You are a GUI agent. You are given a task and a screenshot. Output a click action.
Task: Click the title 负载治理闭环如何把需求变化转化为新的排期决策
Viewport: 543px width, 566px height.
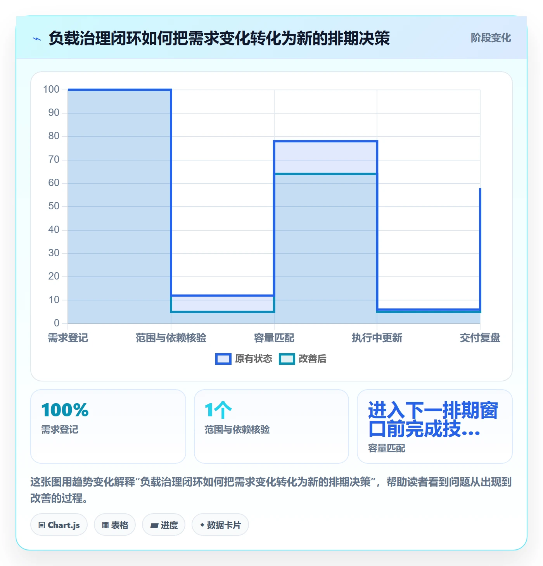tap(219, 38)
